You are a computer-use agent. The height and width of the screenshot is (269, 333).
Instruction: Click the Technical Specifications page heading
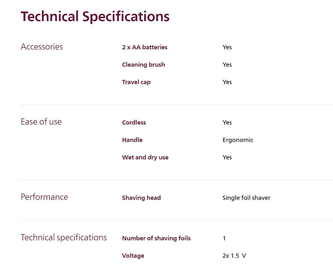pos(95,16)
